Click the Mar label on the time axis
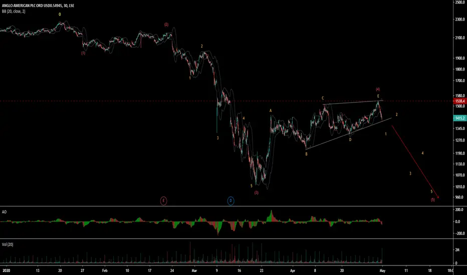Screen dimensions: 467x275 coord(194,270)
